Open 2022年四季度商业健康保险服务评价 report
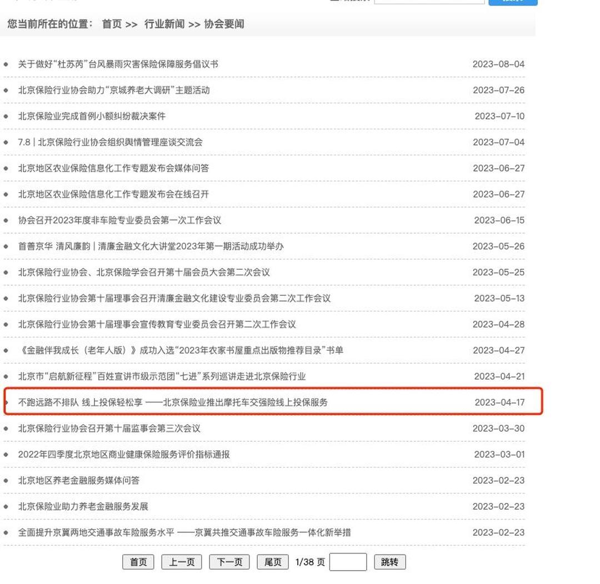This screenshot has width=600, height=584. (123, 455)
